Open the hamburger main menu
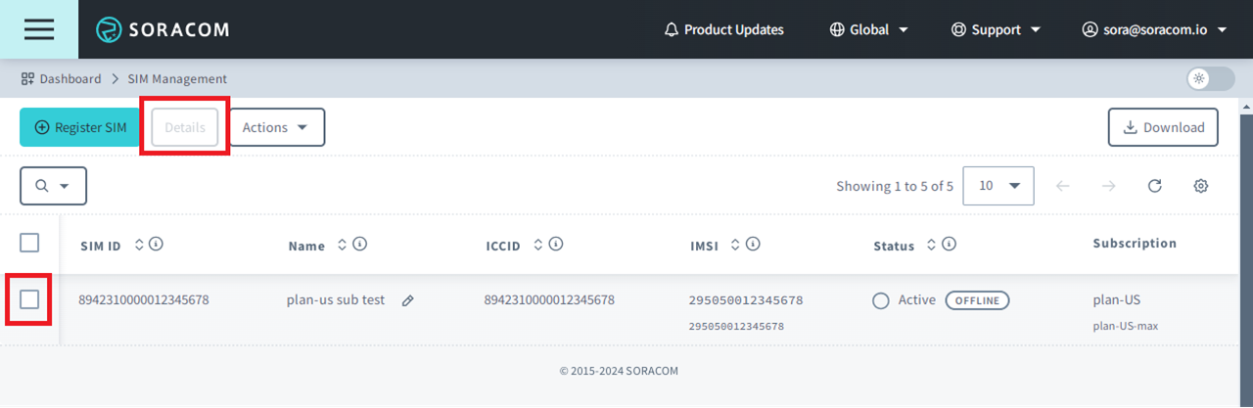 coord(39,29)
